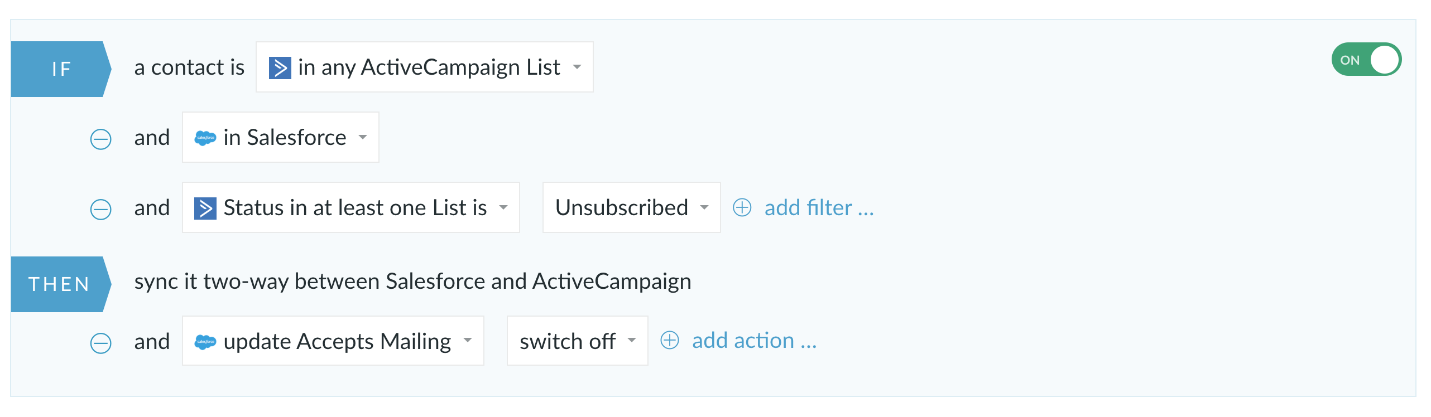This screenshot has width=1431, height=417.
Task: Click the plus icon beside add filter
Action: (x=742, y=207)
